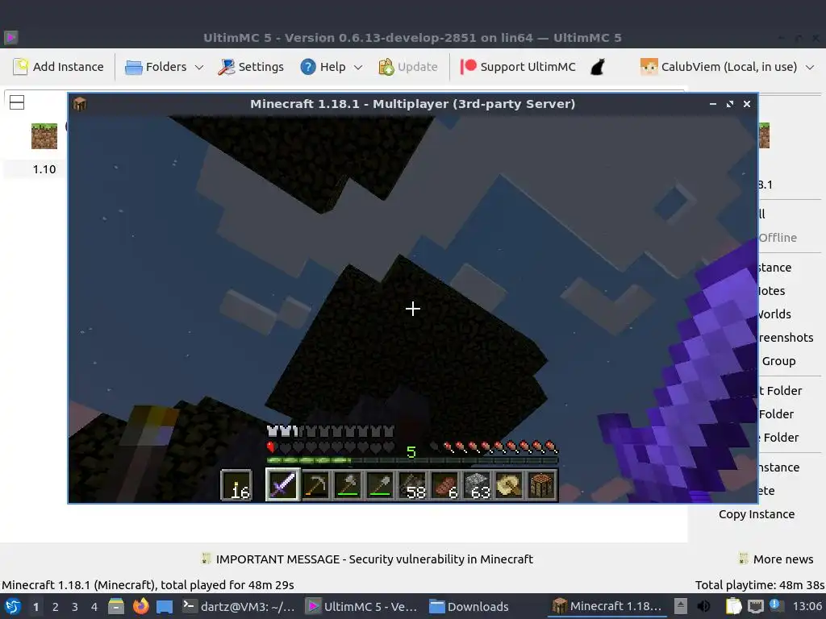Click the Total playtime 48m 38s text

pos(760,585)
